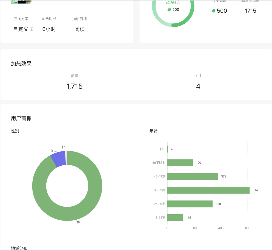Click the 女 label on the donut chart

tap(52, 151)
